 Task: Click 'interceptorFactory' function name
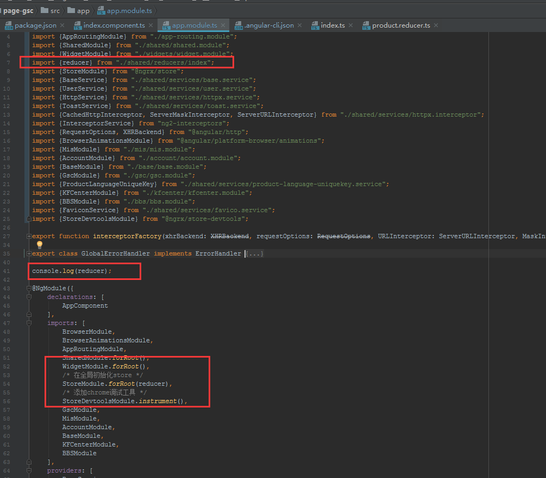(127, 237)
